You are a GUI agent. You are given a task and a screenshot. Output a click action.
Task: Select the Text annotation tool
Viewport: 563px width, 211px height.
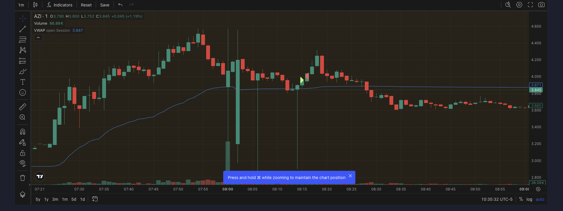[23, 82]
